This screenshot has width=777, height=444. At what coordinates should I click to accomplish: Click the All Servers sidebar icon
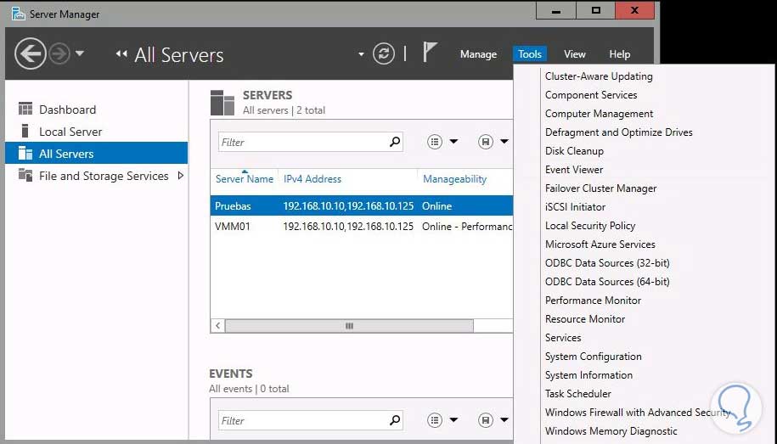tap(25, 153)
